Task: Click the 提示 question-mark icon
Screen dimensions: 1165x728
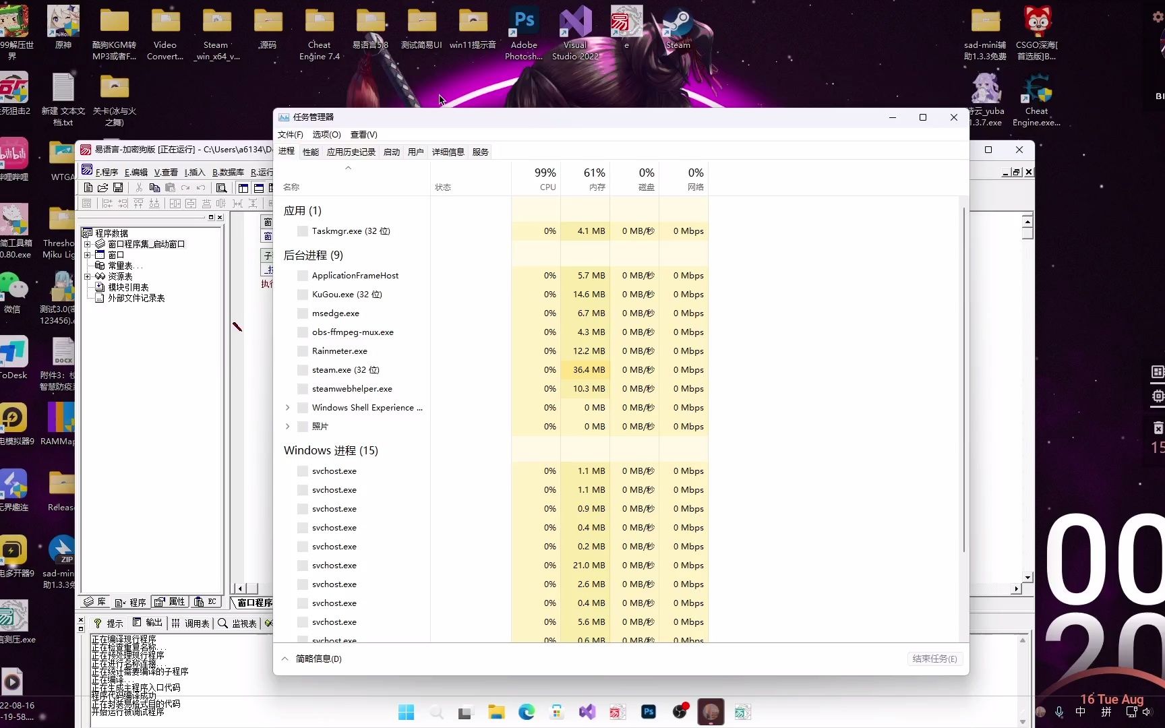Action: (x=98, y=624)
